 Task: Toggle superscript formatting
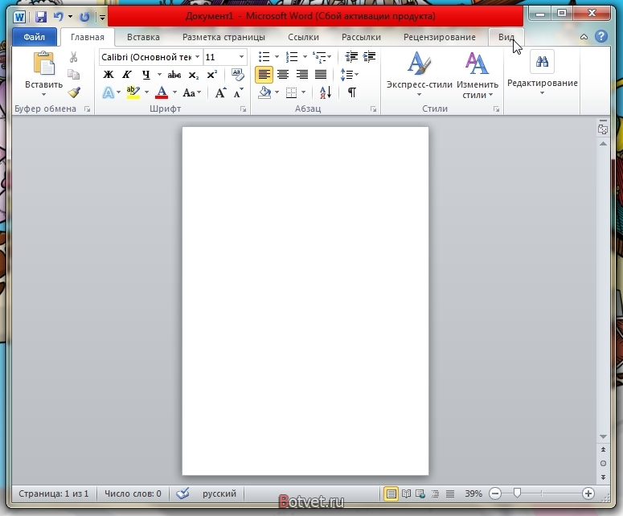click(211, 74)
